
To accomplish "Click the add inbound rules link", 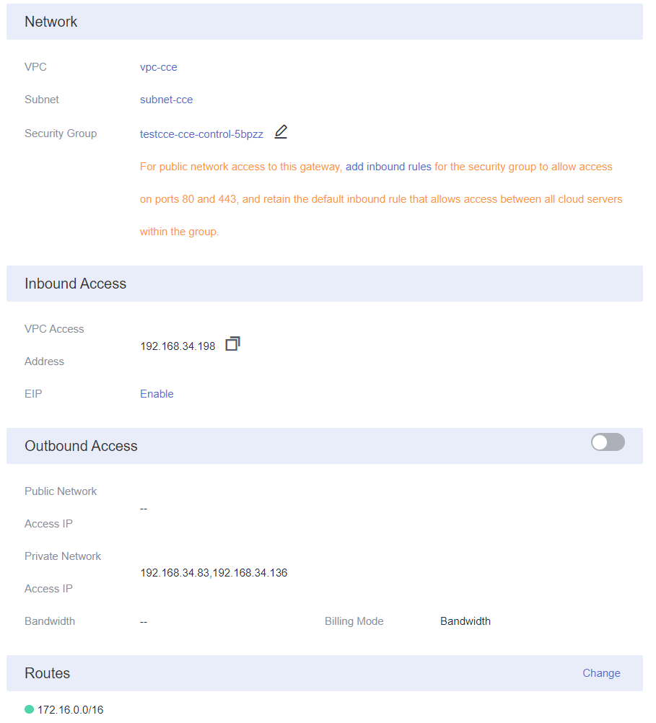I will (x=388, y=166).
